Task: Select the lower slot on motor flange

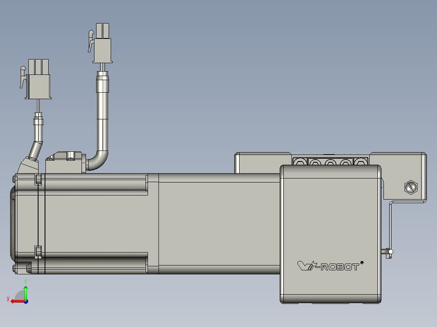Action: pyautogui.click(x=38, y=252)
